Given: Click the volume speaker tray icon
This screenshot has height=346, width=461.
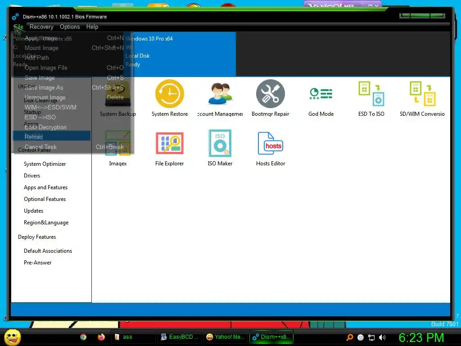Looking at the screenshot, I should coord(382,337).
